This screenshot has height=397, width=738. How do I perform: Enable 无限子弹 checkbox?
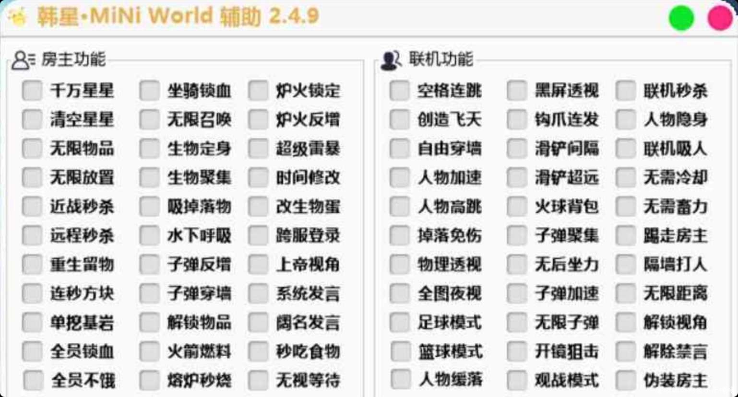517,323
